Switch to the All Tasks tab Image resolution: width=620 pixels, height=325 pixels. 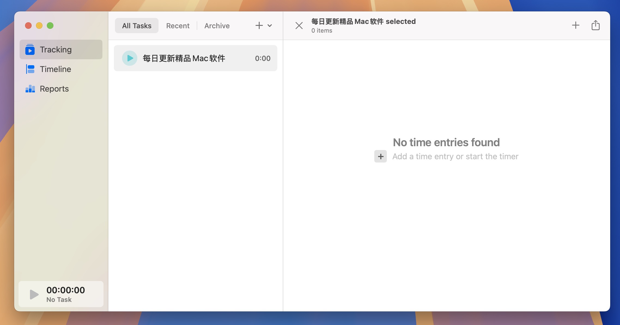137,26
